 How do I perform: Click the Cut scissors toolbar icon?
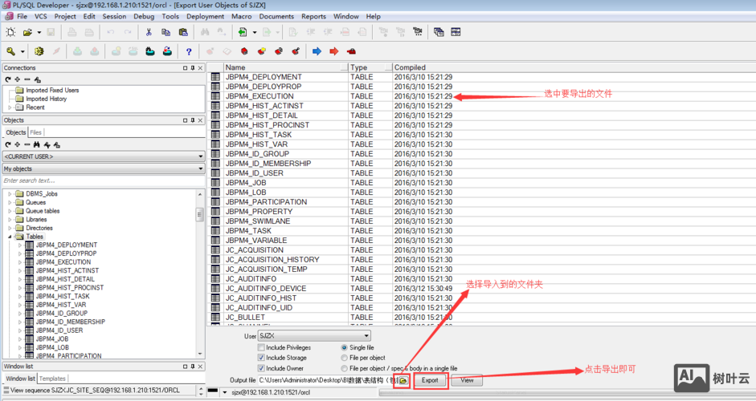point(149,32)
